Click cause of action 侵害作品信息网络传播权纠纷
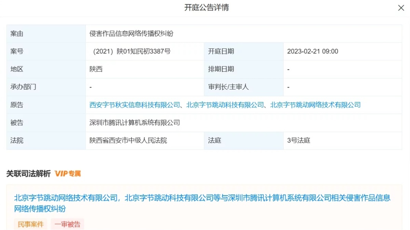This screenshot has width=410, height=230. point(131,34)
